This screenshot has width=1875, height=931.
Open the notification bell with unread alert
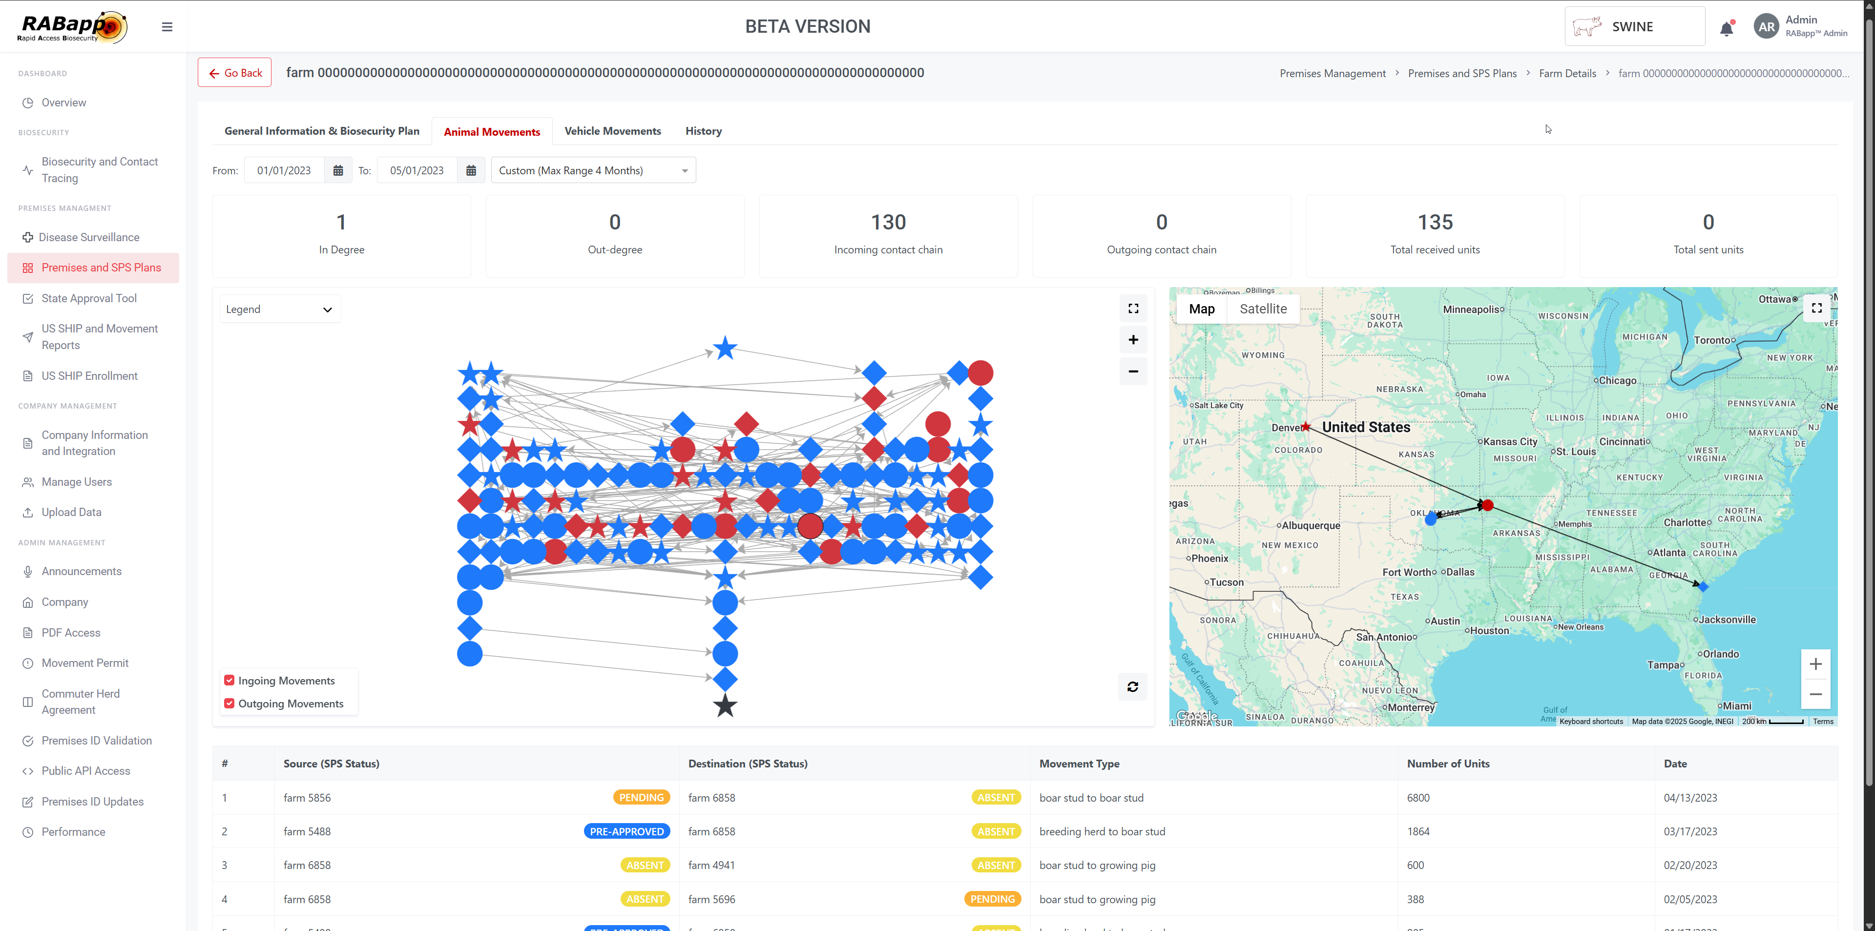coord(1727,28)
